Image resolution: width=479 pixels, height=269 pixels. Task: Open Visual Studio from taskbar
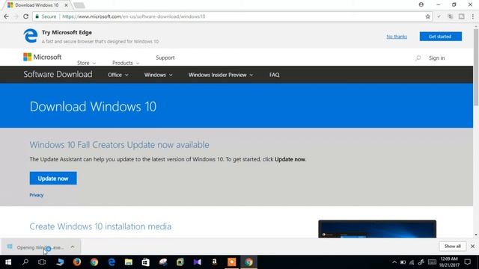198,262
